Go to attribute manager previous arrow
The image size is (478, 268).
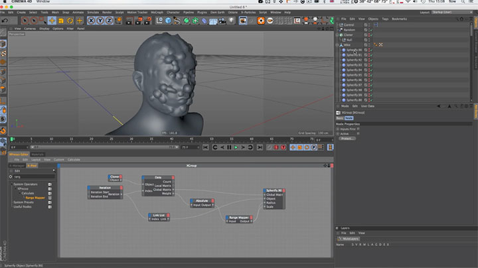click(439, 106)
